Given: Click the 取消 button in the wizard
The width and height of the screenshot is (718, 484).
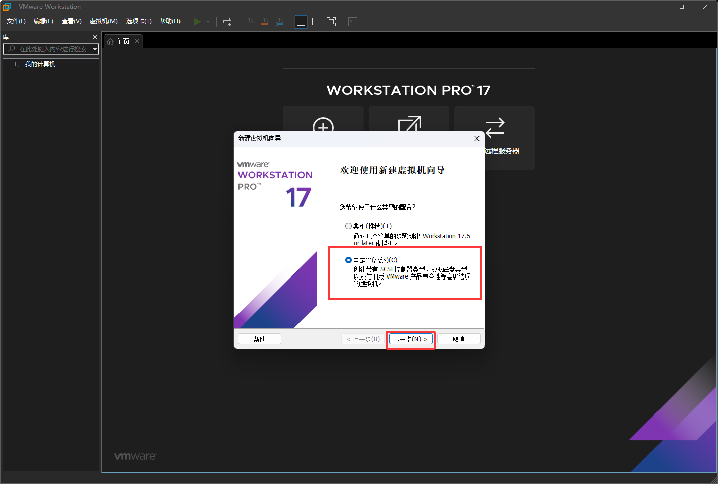Looking at the screenshot, I should point(459,339).
